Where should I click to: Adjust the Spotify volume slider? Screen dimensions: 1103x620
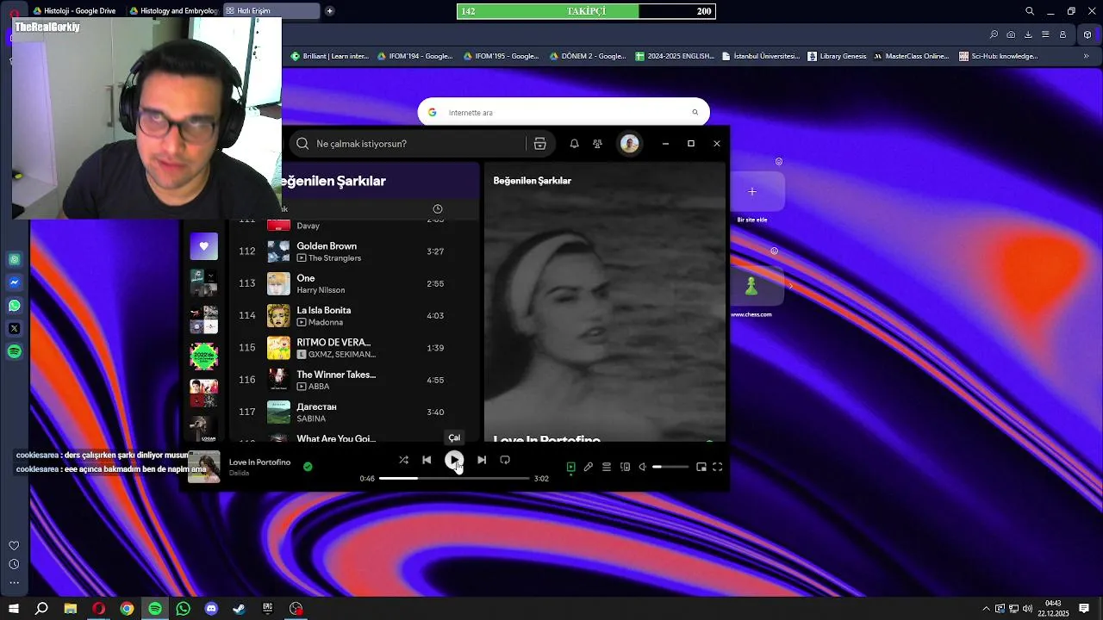[670, 467]
